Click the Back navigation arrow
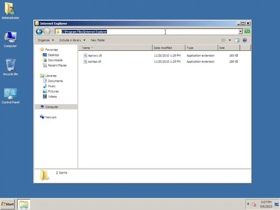 point(39,32)
